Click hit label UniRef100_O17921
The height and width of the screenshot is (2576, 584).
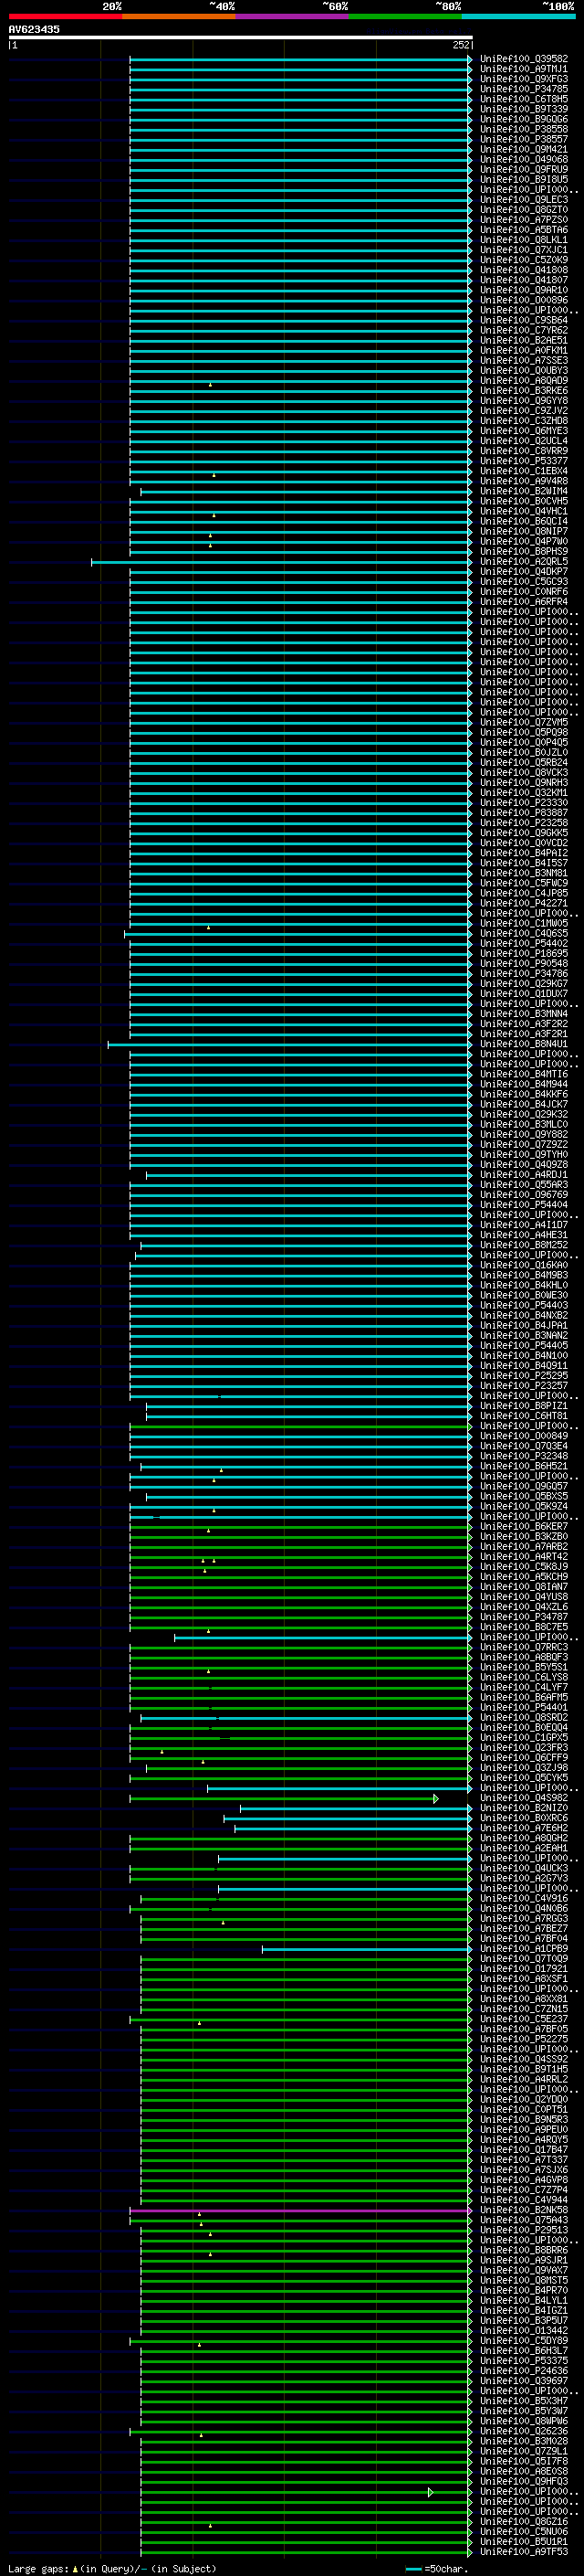(523, 1969)
